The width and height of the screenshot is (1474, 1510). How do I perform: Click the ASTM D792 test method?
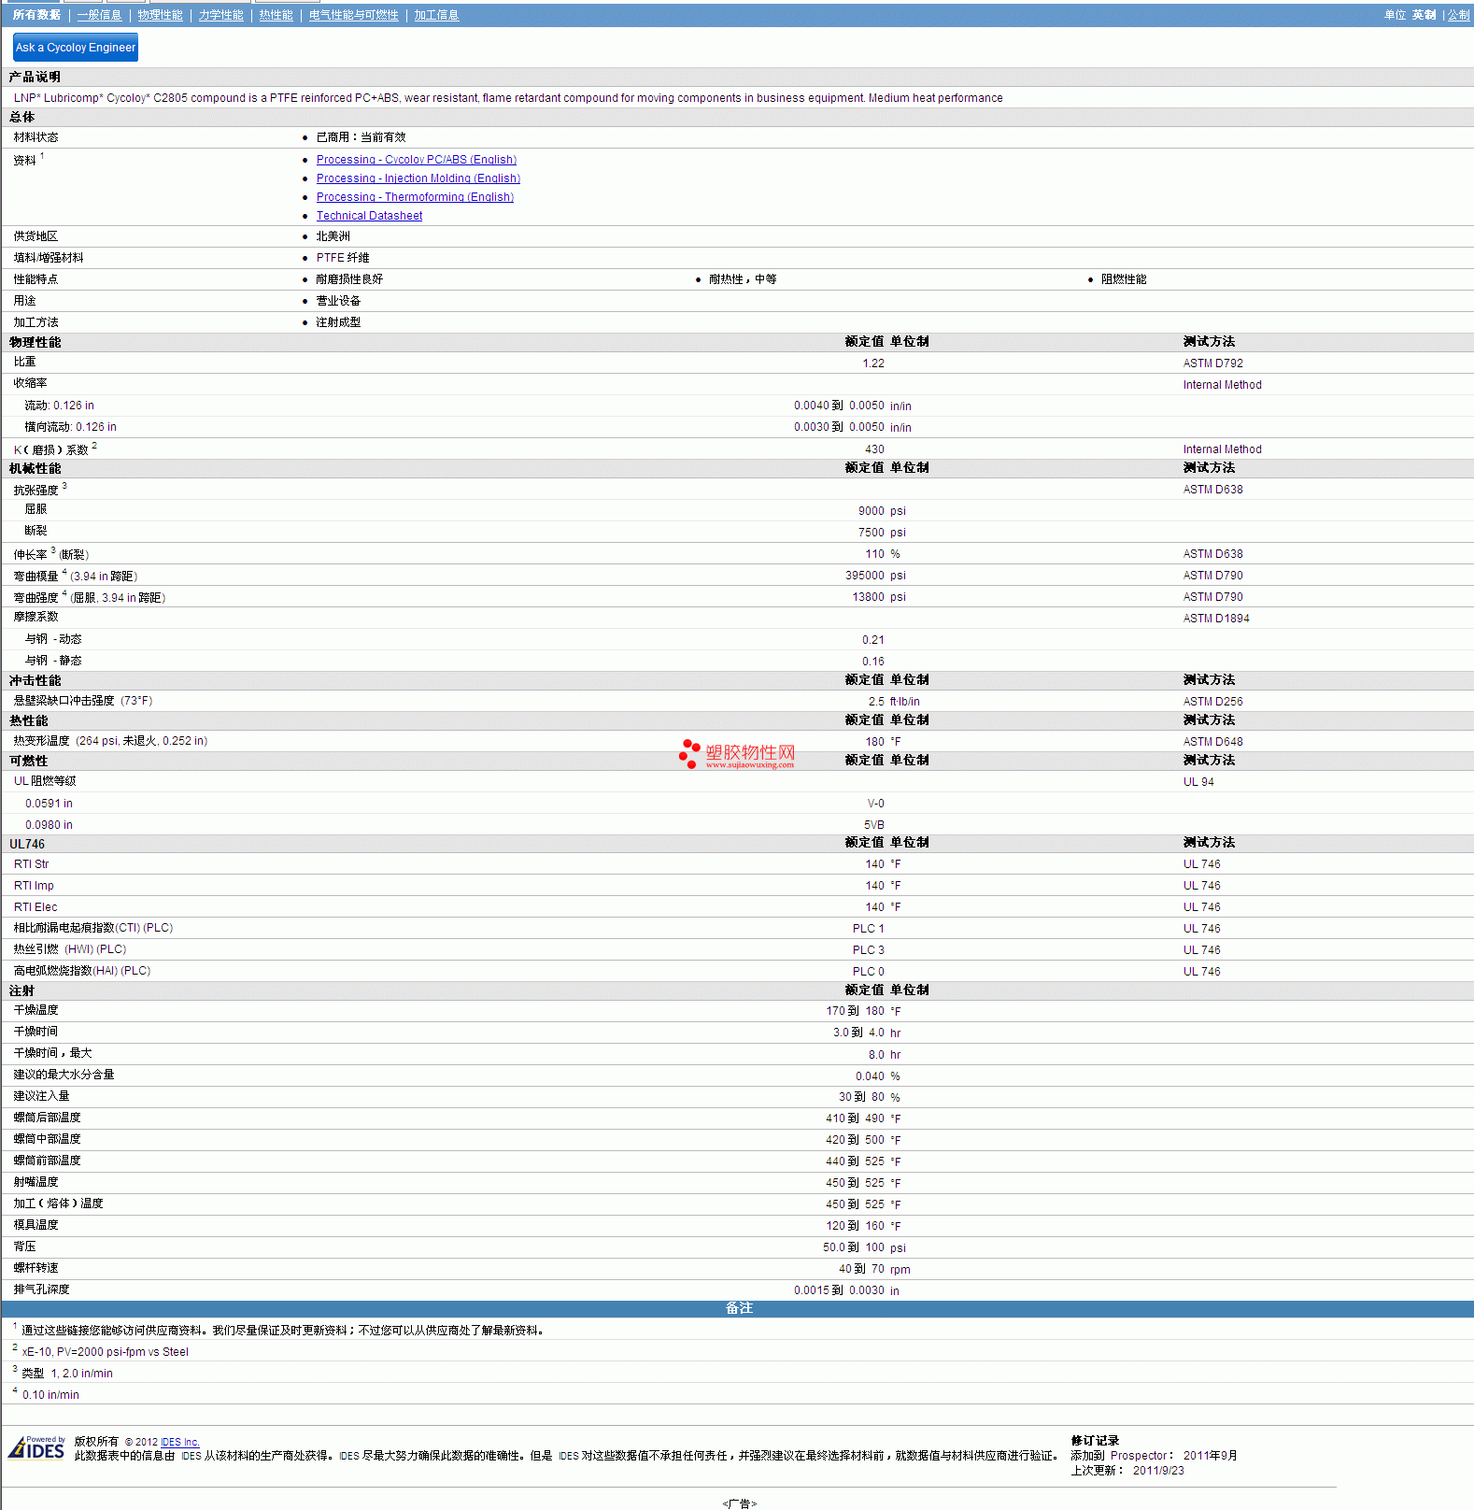tap(1212, 363)
